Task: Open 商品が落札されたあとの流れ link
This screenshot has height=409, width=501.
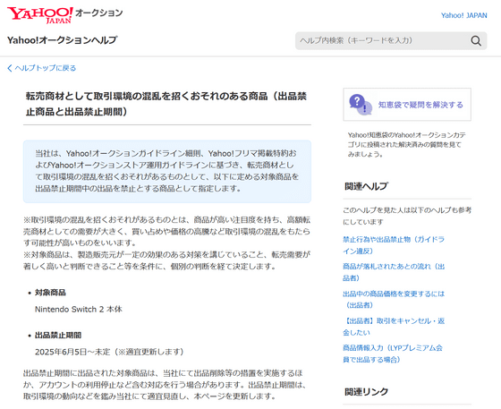Action: (394, 272)
